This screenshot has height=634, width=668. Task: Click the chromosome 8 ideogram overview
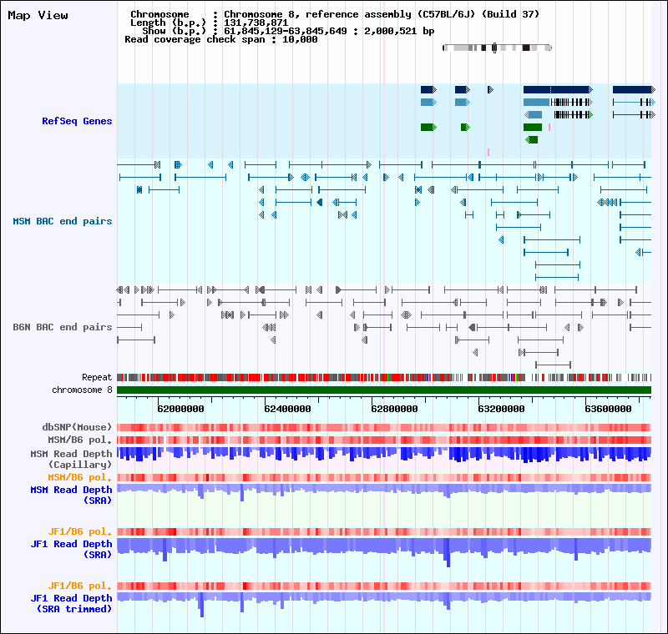(x=497, y=48)
